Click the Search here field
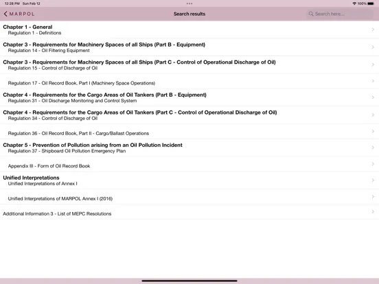 (x=340, y=14)
